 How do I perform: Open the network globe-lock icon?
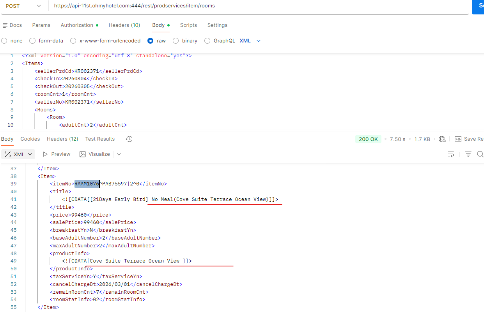coord(442,139)
